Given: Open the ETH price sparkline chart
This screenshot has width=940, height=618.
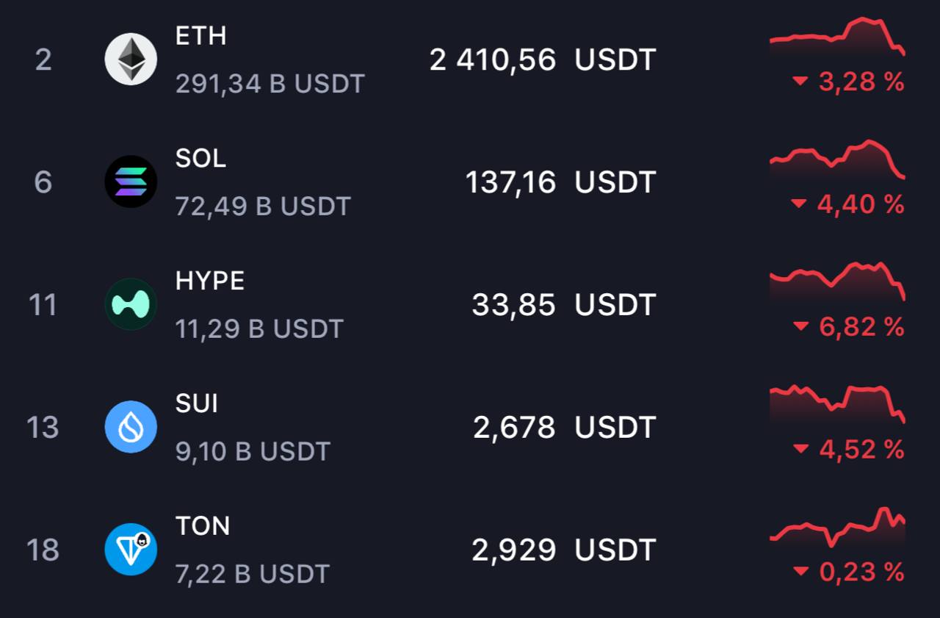Looking at the screenshot, I should click(x=837, y=36).
